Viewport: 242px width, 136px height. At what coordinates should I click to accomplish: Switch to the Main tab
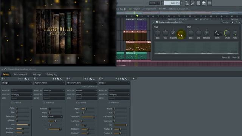coord(6,74)
